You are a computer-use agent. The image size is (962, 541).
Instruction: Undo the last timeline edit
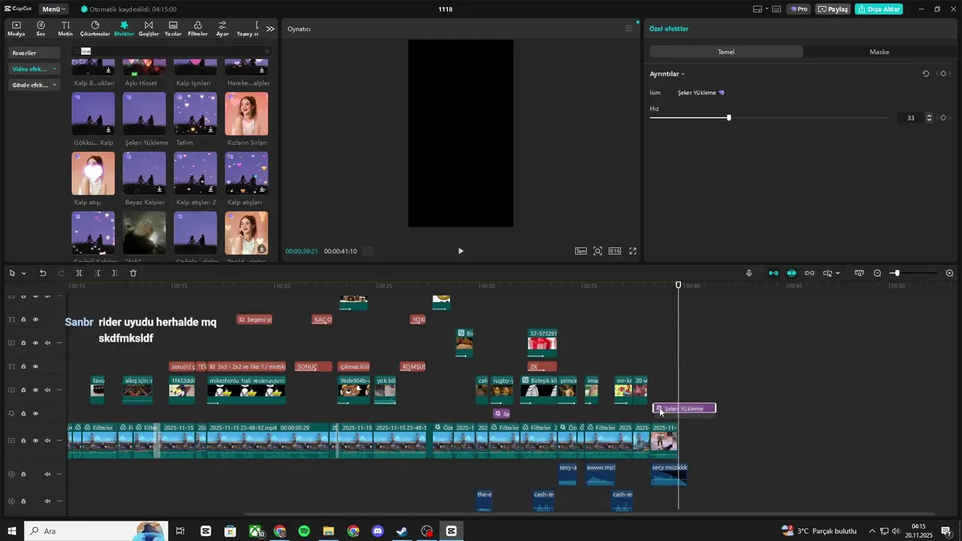43,273
